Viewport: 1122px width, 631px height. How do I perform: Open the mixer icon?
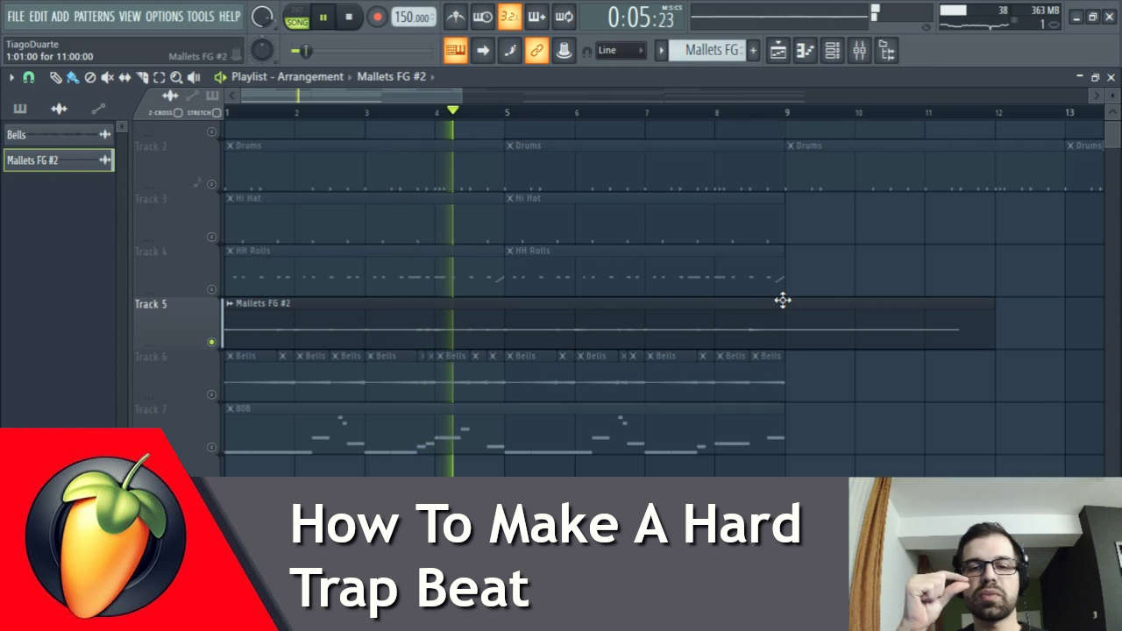click(x=859, y=51)
